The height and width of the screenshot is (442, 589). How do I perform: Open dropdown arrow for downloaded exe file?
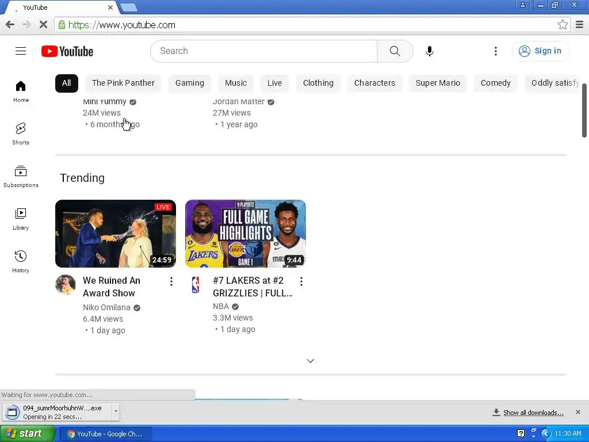tap(116, 412)
